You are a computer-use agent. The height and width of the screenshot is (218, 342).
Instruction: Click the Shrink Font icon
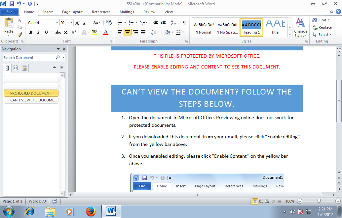(x=85, y=23)
